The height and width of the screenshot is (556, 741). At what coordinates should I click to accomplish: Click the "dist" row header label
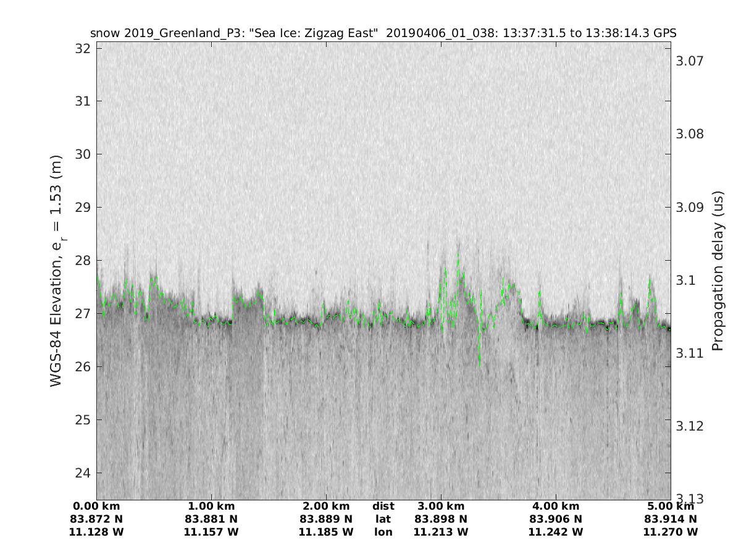(x=383, y=506)
